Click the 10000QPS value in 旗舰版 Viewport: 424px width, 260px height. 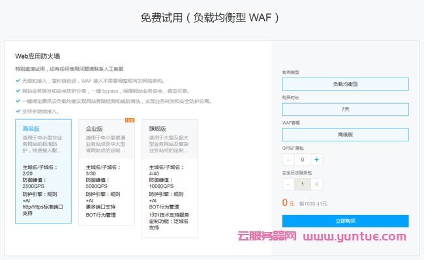click(161, 186)
